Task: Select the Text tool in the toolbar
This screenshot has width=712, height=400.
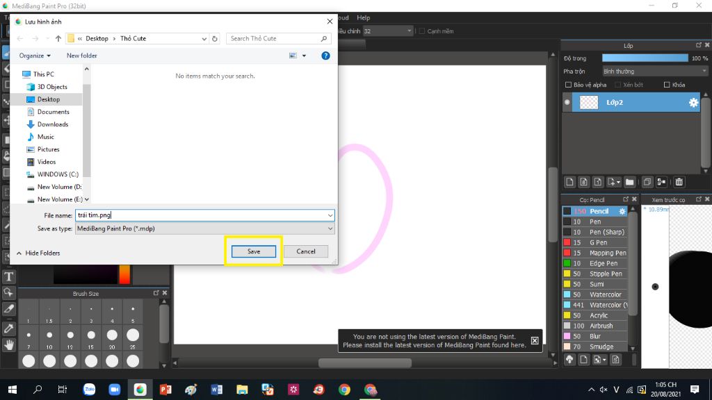Action: pos(8,276)
